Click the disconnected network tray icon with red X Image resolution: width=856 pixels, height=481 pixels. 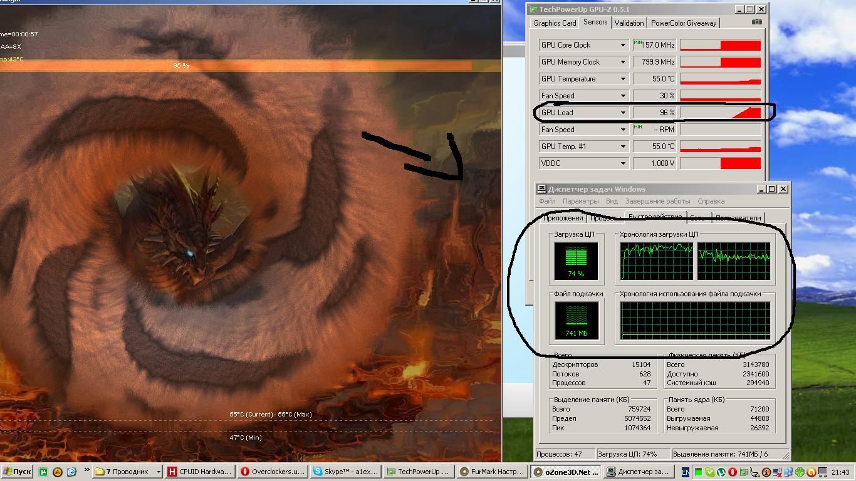(x=778, y=473)
